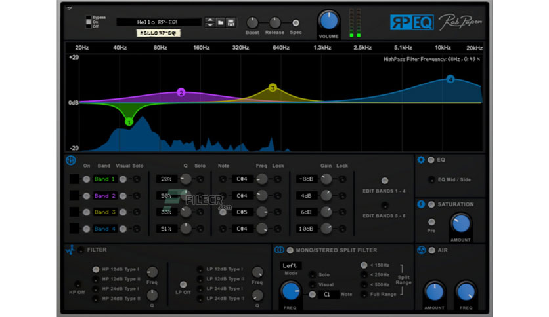Enable Solo for Band 1
The width and height of the screenshot is (549, 317).
click(137, 179)
